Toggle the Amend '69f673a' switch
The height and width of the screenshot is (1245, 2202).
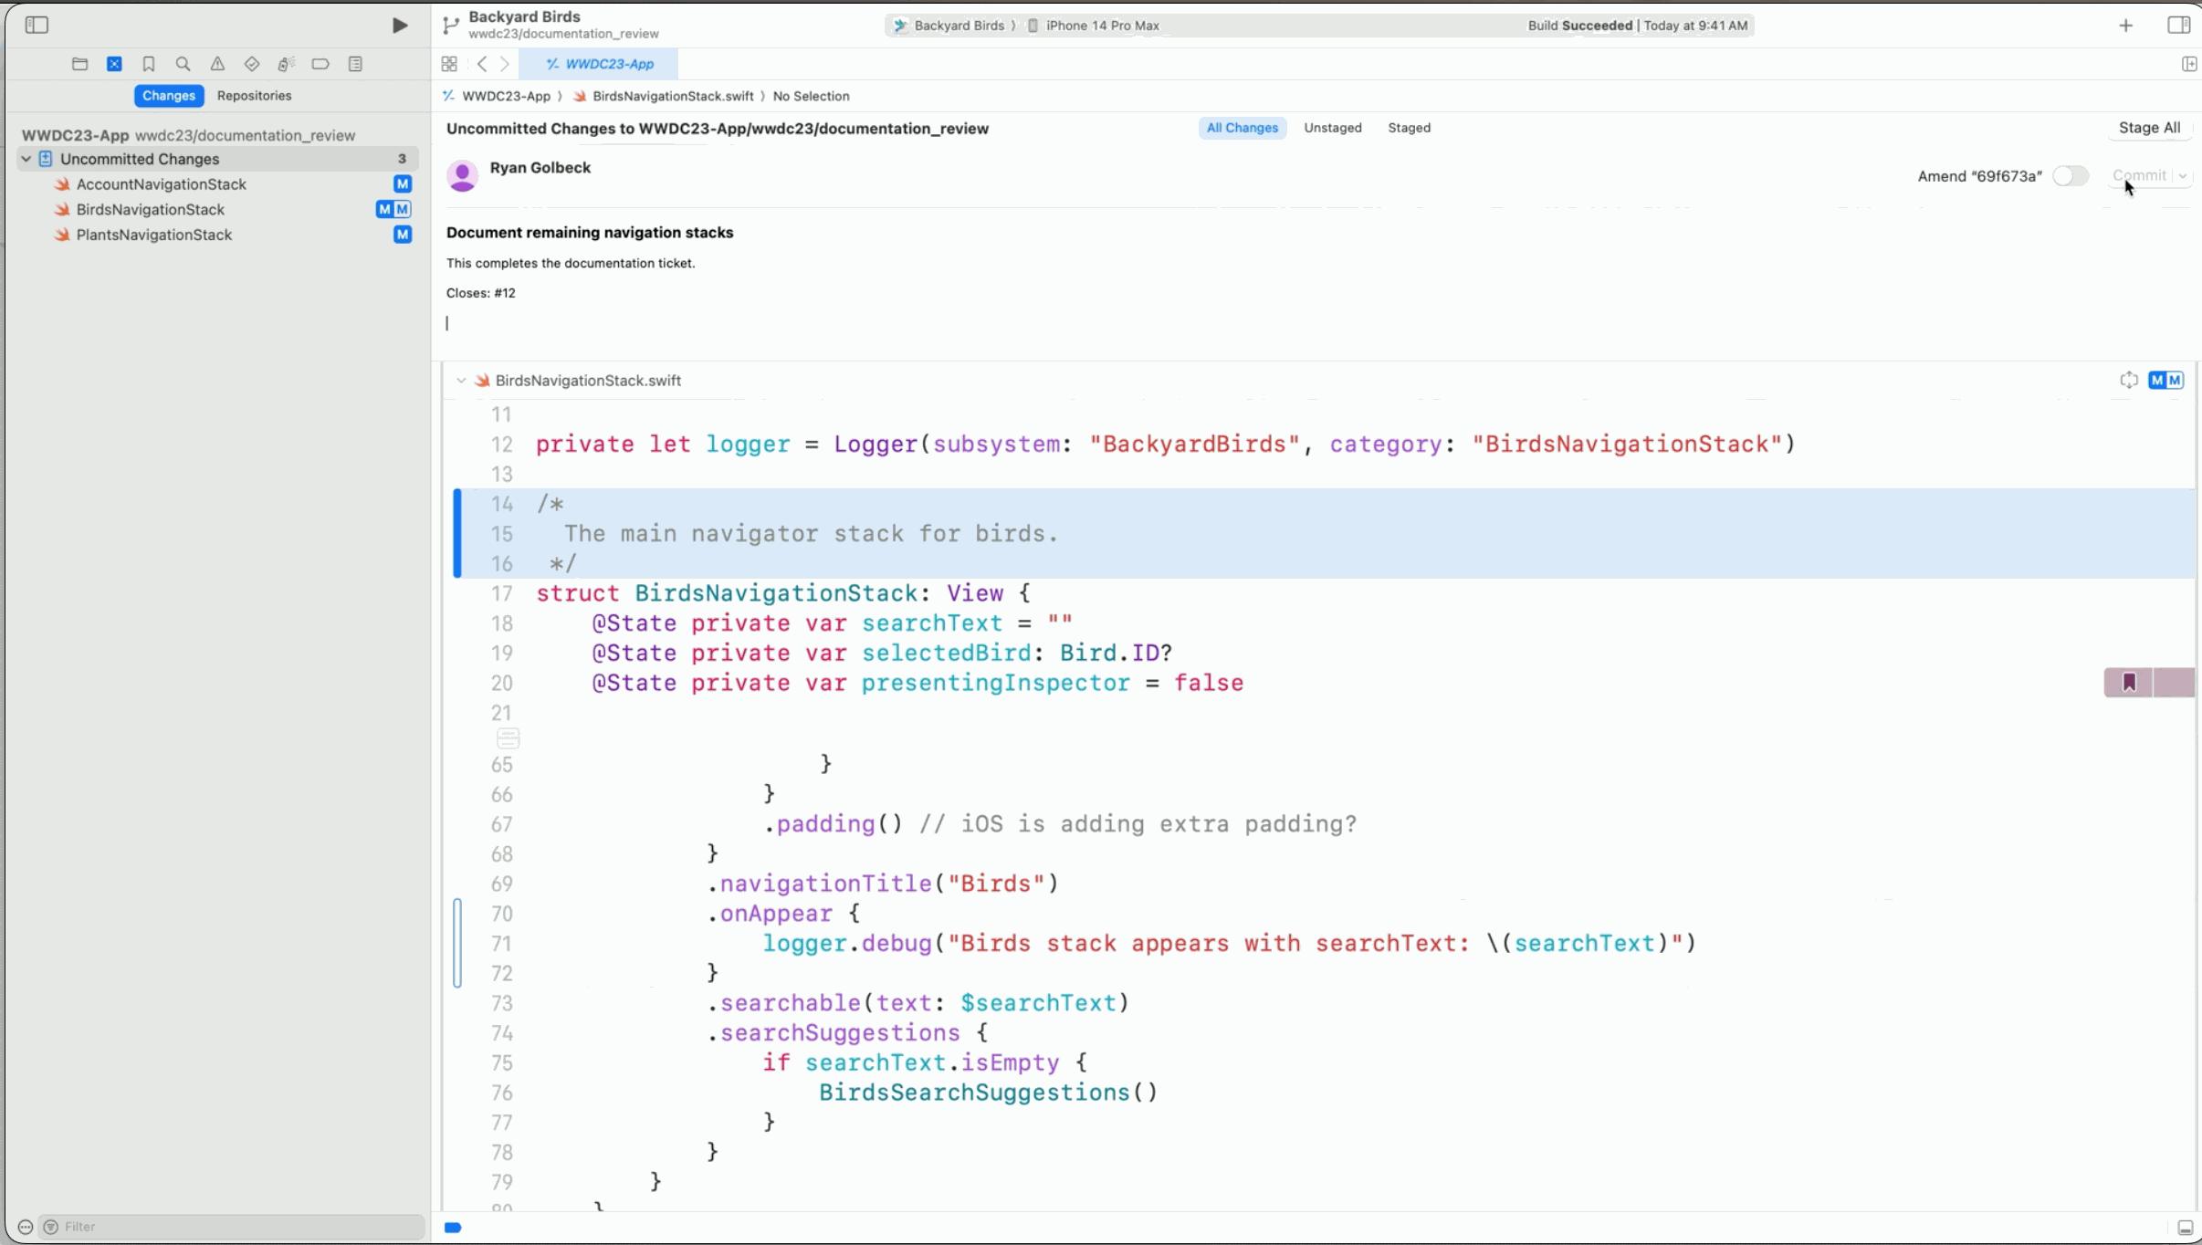click(2069, 177)
